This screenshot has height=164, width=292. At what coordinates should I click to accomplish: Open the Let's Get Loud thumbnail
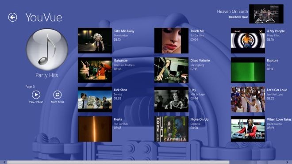coord(248,99)
